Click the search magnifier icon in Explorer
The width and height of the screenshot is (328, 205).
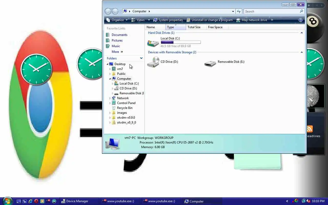(301, 11)
